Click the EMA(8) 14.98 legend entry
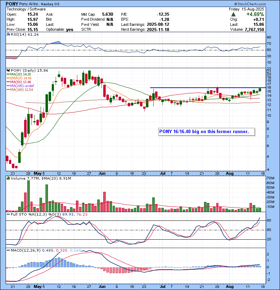This screenshot has width=280, height=290. click(x=19, y=78)
